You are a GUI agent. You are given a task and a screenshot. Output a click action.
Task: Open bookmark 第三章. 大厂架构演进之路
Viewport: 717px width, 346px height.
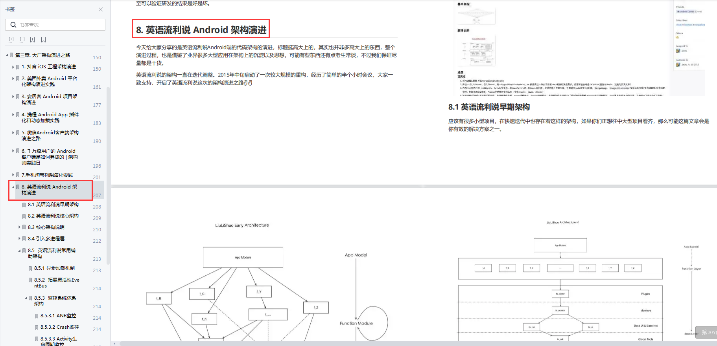tap(42, 55)
